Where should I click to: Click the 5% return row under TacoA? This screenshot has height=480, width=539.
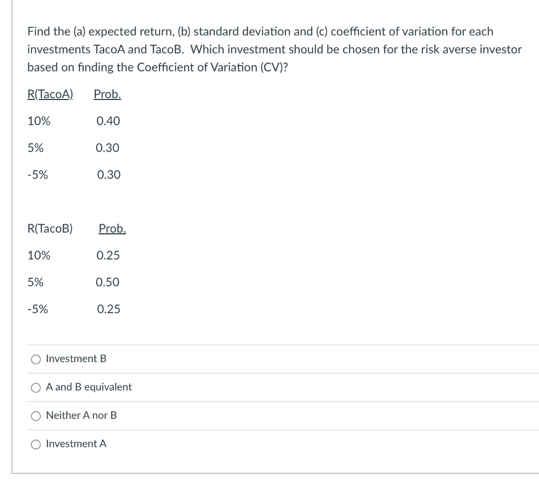tap(36, 148)
